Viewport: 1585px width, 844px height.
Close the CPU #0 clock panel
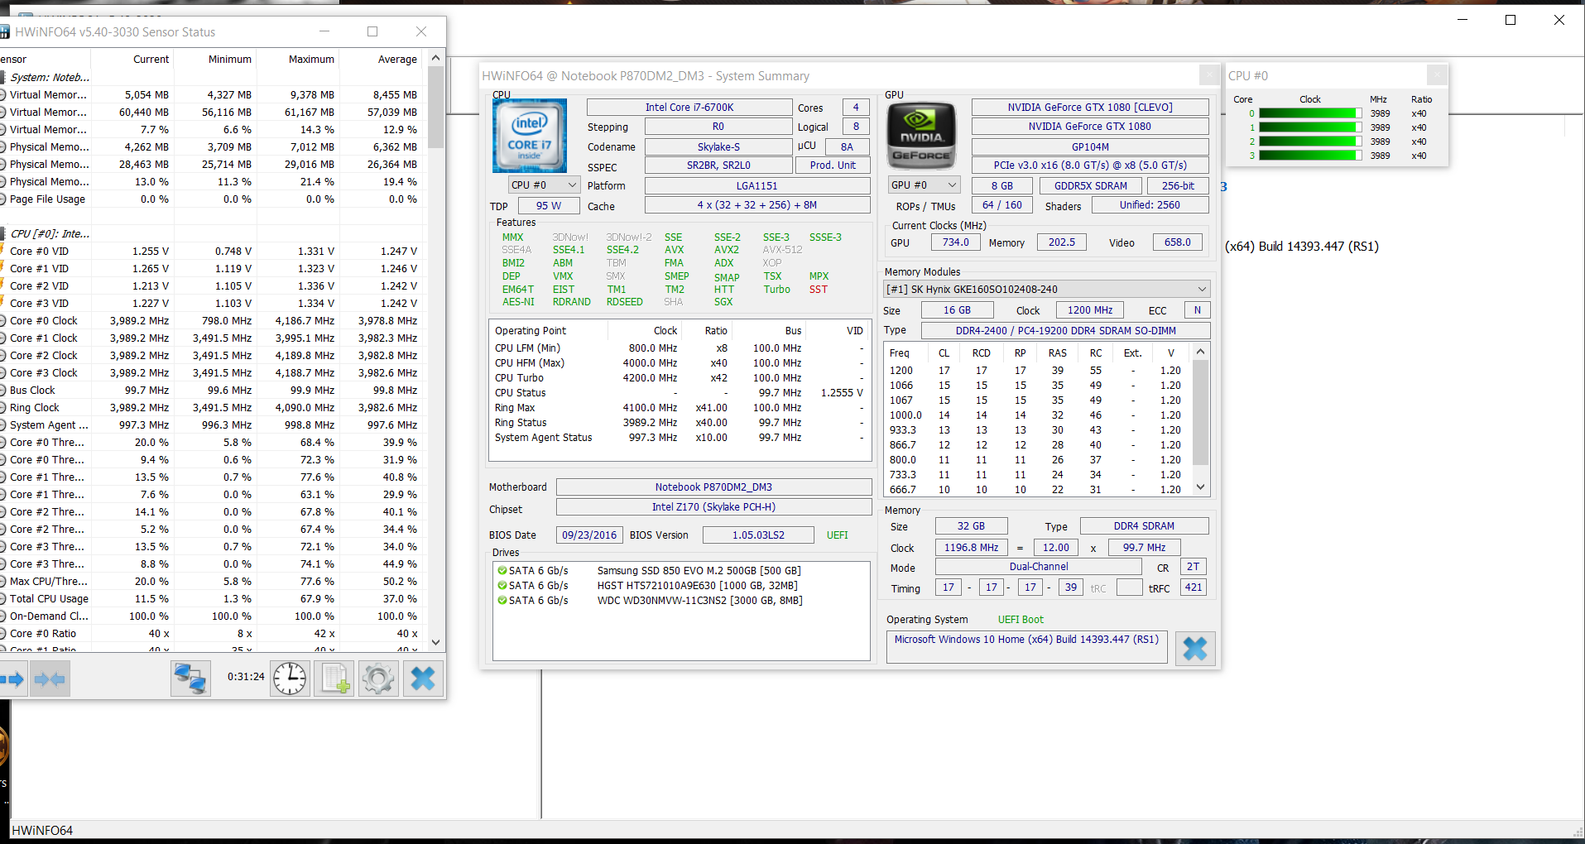tap(1437, 75)
